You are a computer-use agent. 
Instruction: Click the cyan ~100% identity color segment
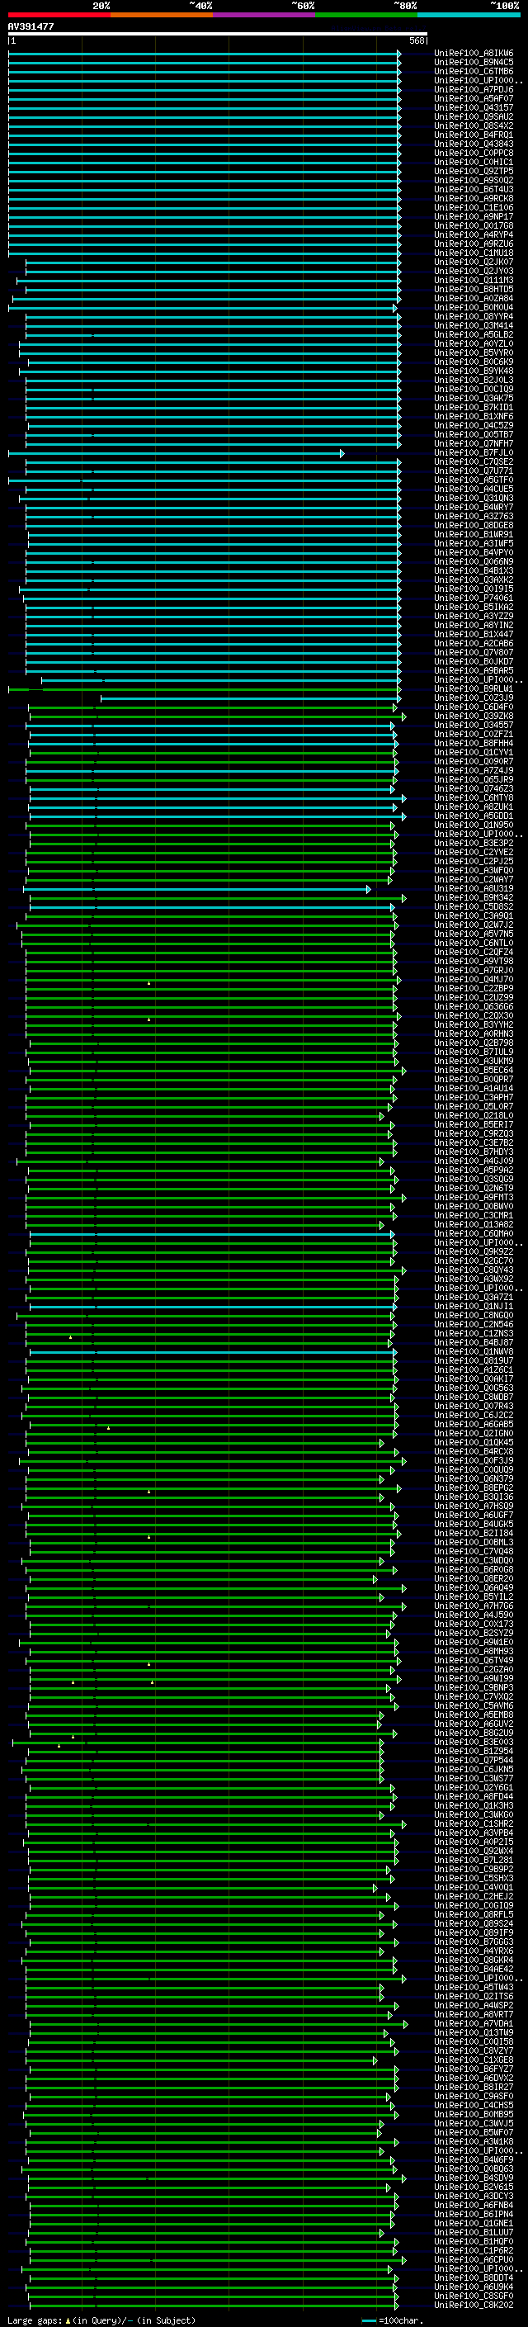click(469, 15)
